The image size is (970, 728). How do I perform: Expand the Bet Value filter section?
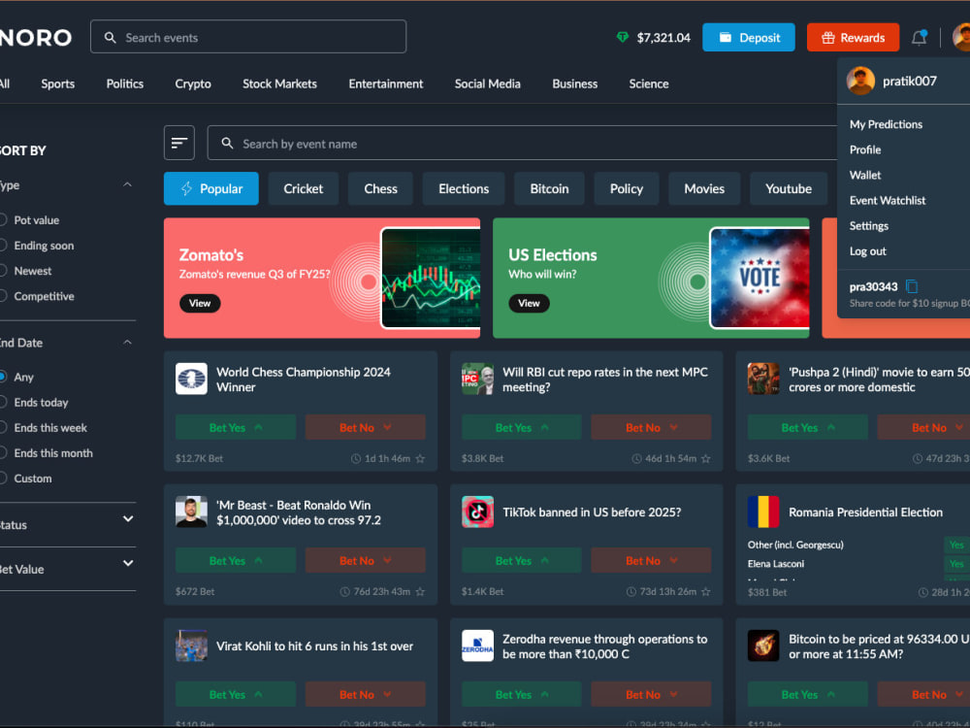tap(128, 563)
